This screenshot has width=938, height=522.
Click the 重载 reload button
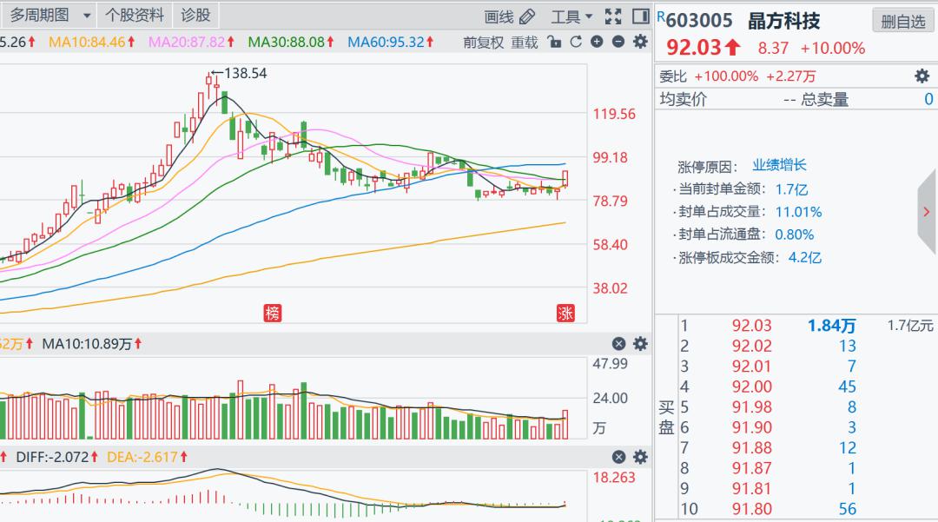click(524, 43)
